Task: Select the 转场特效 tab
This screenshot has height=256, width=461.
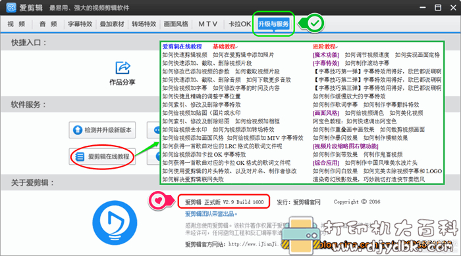Action: click(144, 24)
